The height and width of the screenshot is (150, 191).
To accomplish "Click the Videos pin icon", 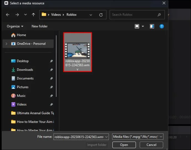I will pos(51,104).
